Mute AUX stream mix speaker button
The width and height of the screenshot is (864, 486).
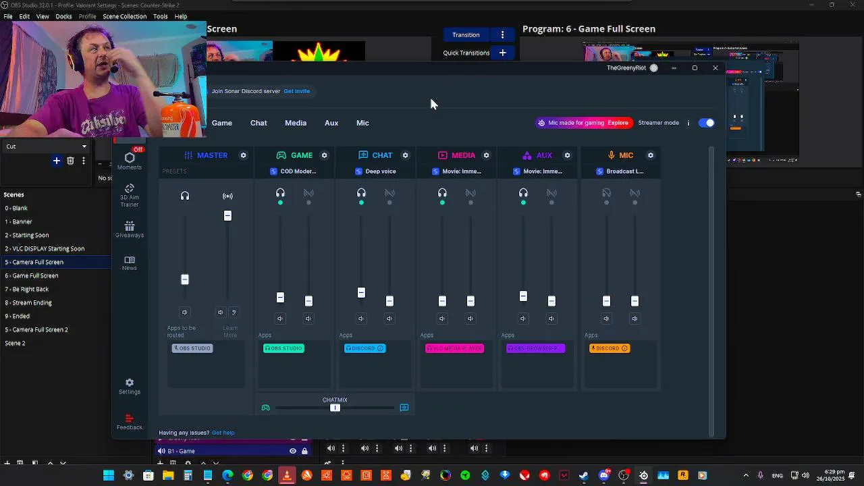(551, 319)
